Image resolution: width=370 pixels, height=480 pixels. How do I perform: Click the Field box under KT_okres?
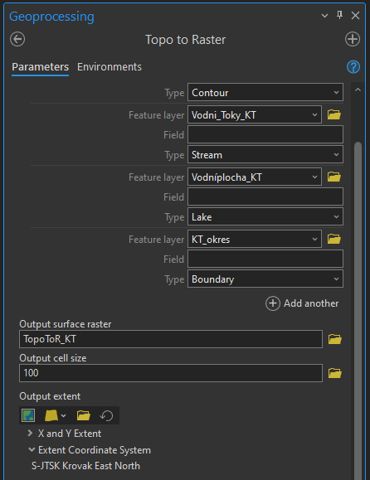[x=265, y=259]
